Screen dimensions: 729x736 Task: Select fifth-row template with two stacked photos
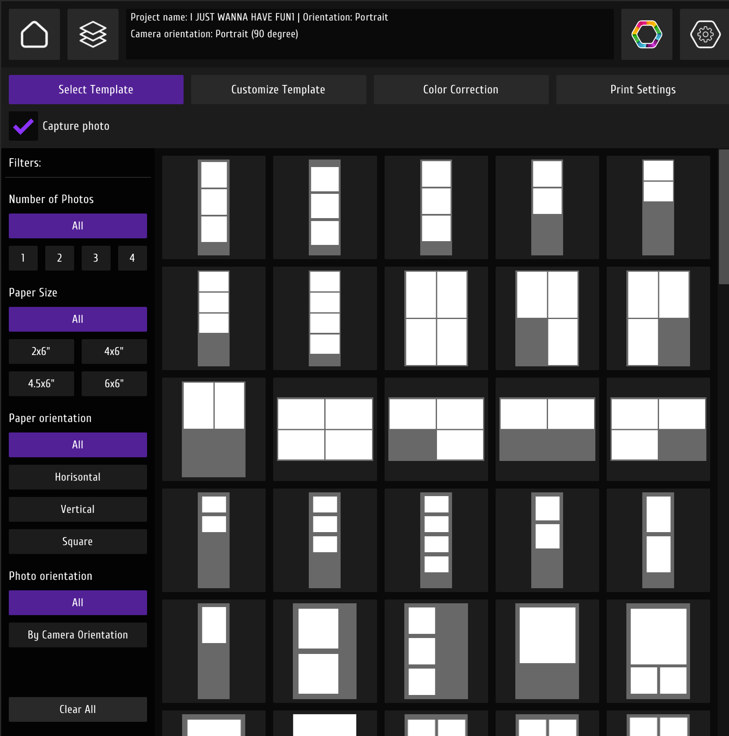coord(325,651)
